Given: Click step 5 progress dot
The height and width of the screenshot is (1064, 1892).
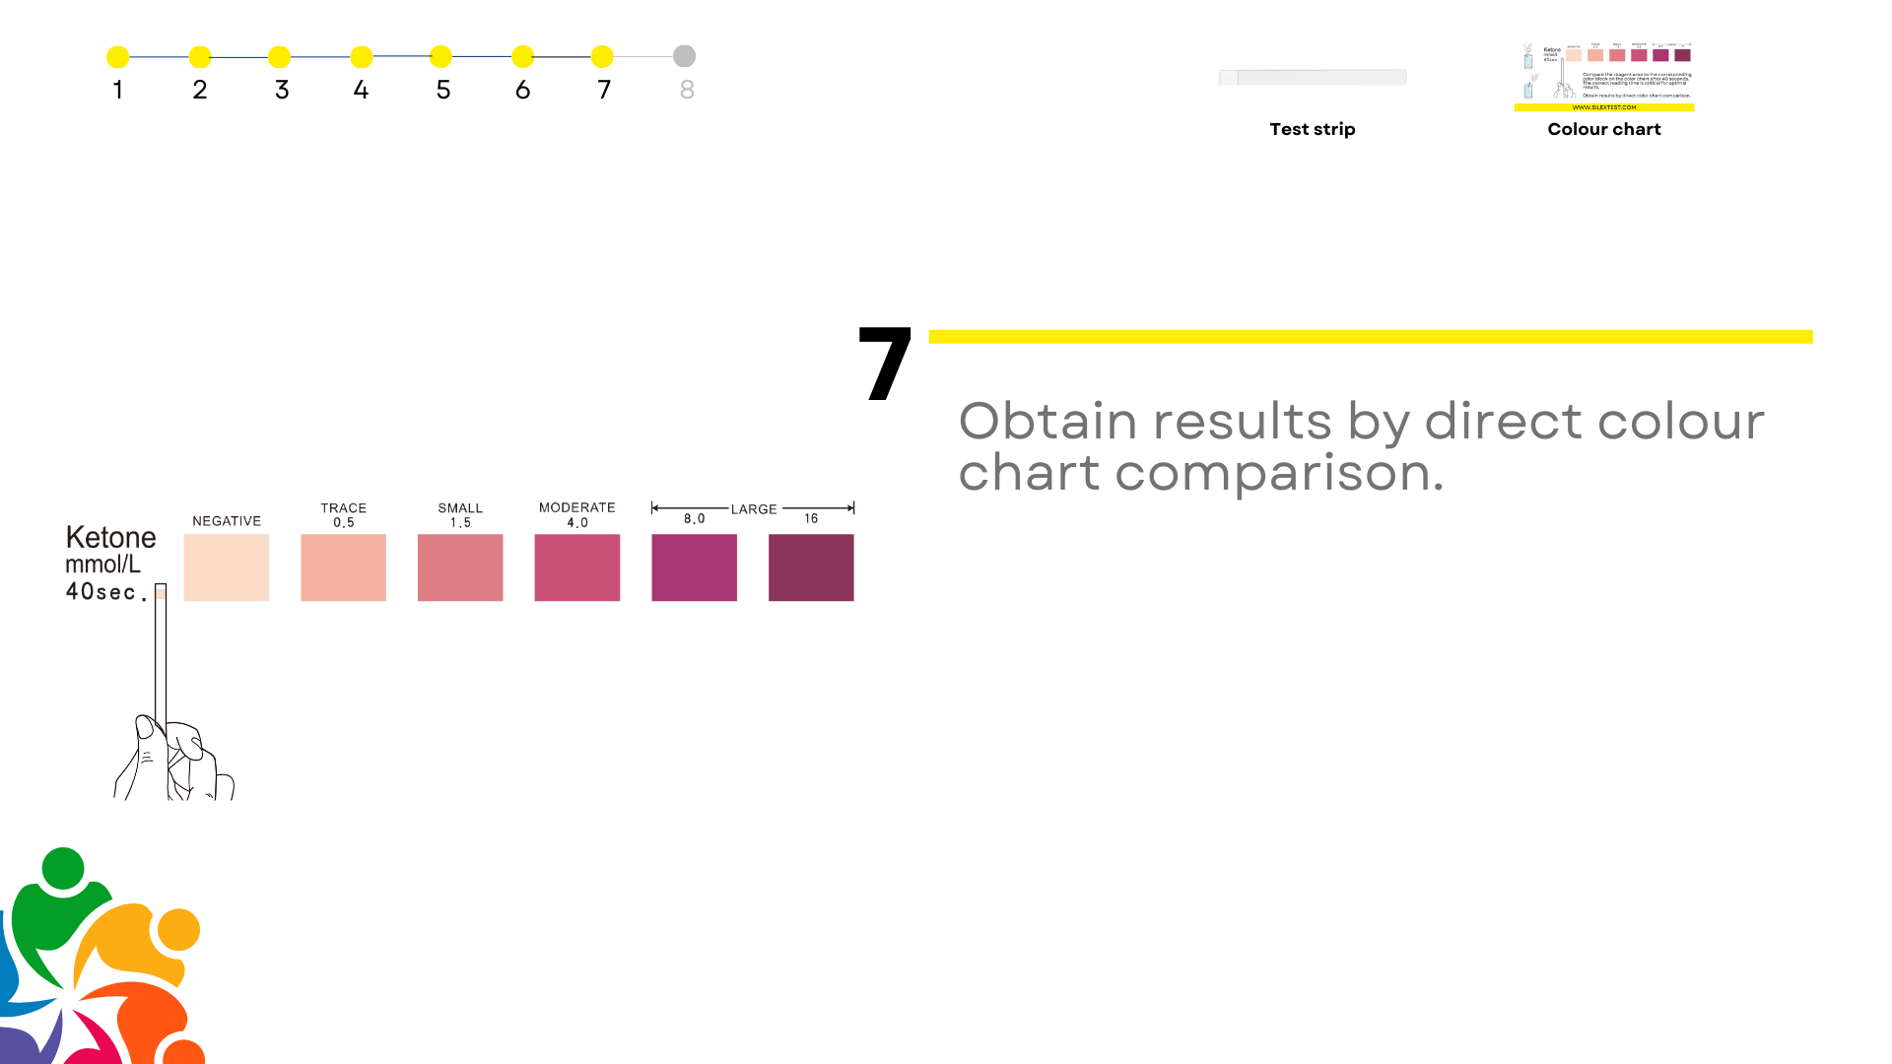Looking at the screenshot, I should [x=441, y=57].
